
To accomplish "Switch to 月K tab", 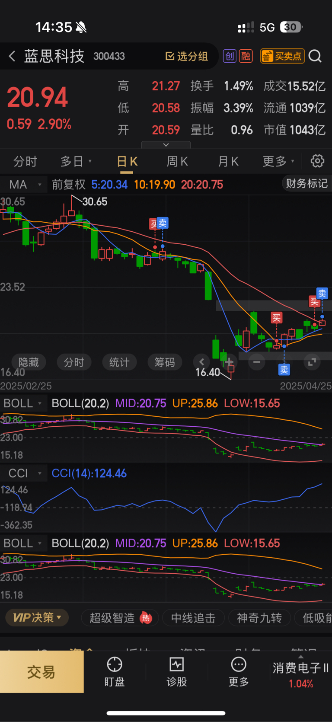I will tap(228, 161).
